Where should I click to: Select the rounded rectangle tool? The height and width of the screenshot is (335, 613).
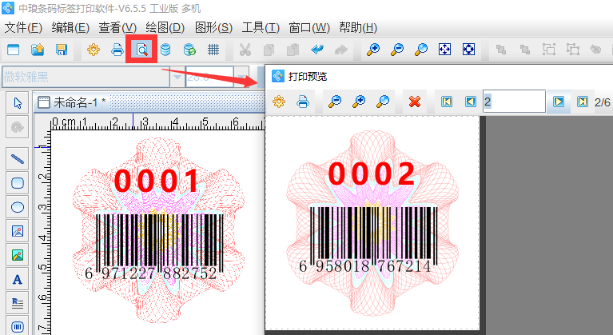[18, 183]
